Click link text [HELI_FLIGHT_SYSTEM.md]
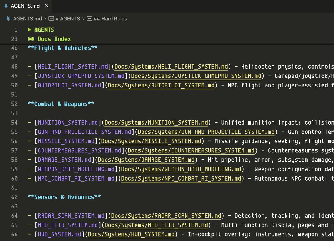Image resolution: width=334 pixels, height=241 pixels. tap(73, 67)
